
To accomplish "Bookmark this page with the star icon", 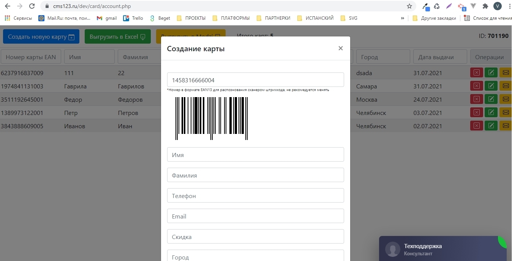I will pyautogui.click(x=409, y=6).
